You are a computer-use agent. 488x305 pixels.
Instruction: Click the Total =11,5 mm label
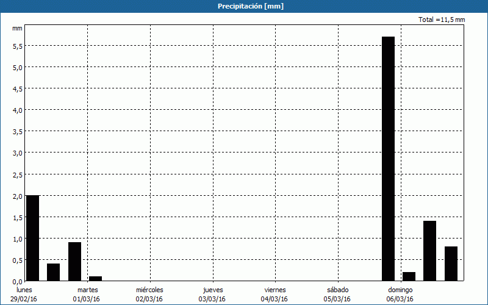[x=442, y=20]
